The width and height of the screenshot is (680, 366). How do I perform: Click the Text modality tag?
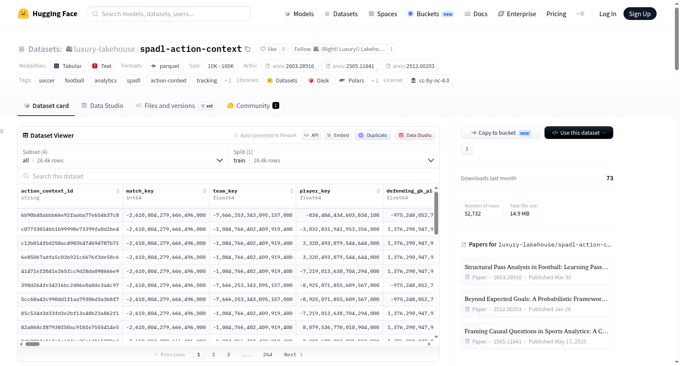(x=102, y=66)
